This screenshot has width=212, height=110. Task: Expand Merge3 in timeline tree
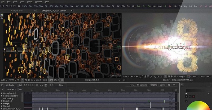coord(2,104)
